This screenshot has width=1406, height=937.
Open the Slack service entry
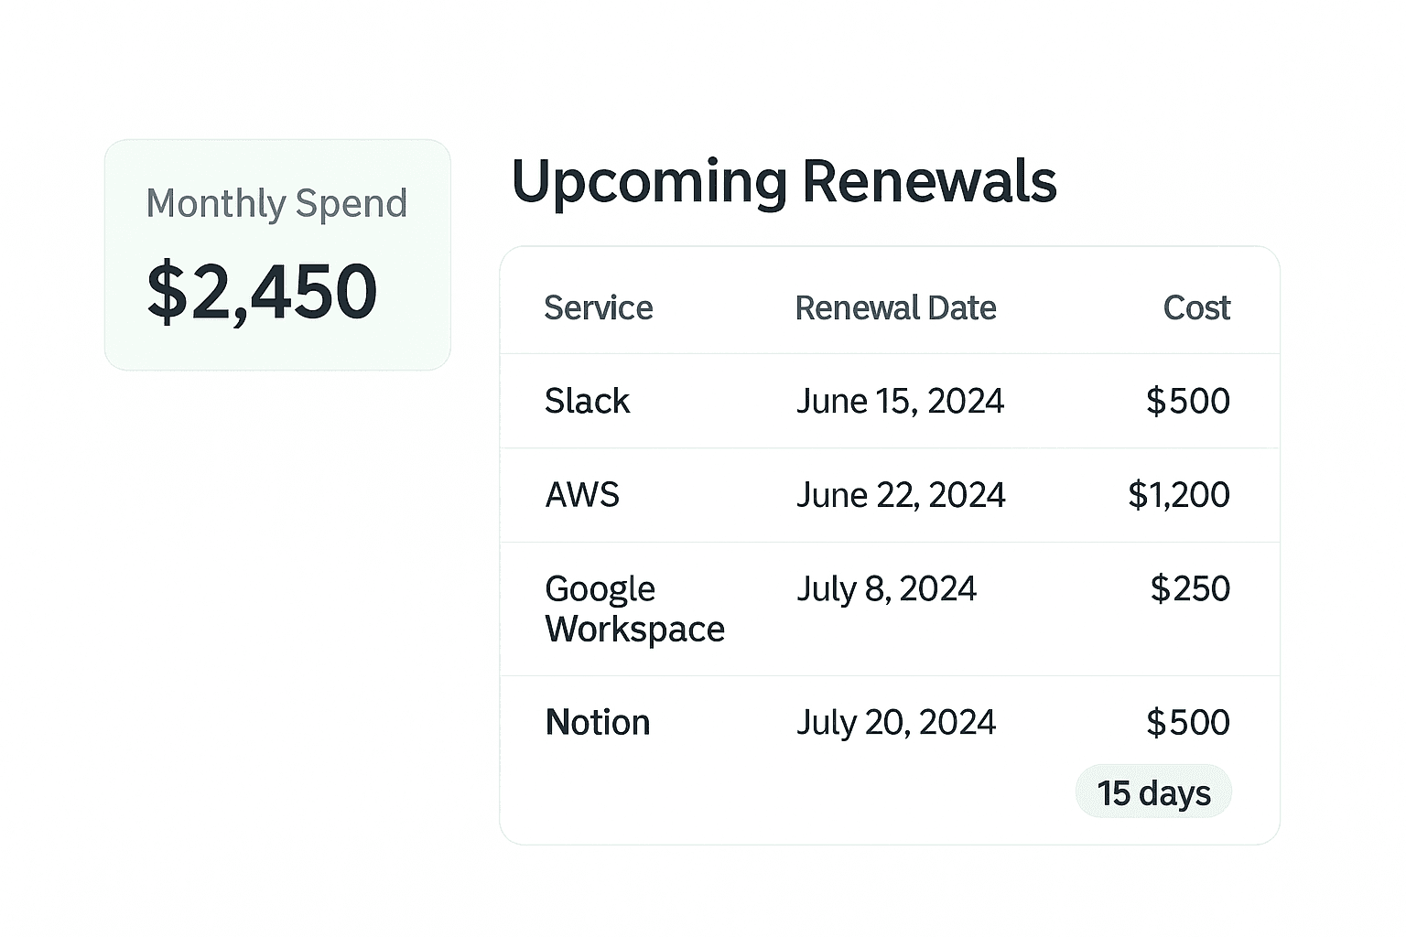tap(587, 401)
